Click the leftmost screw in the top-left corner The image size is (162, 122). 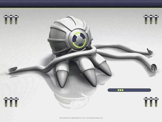6,19
